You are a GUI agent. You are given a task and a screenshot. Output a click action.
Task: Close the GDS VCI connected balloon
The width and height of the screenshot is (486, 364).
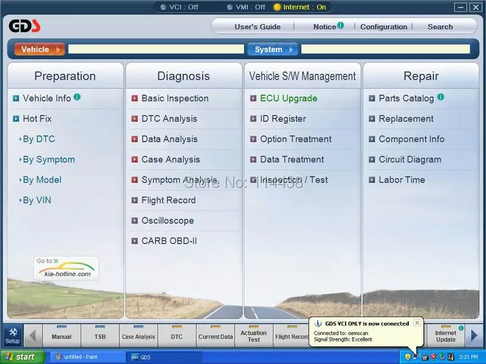[417, 323]
